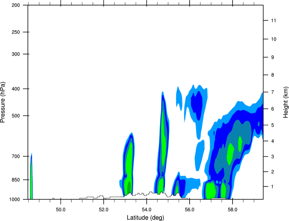Screen dimensions: 289x221
Task: Select the 400 pressure tick label
Action: pos(16,89)
